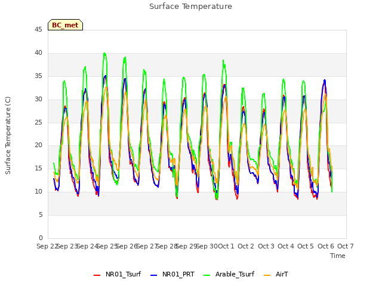Image resolution: width=382 pixels, height=286 pixels.
Task: Click the Oct 3 x-axis tick label
Action: coord(266,246)
